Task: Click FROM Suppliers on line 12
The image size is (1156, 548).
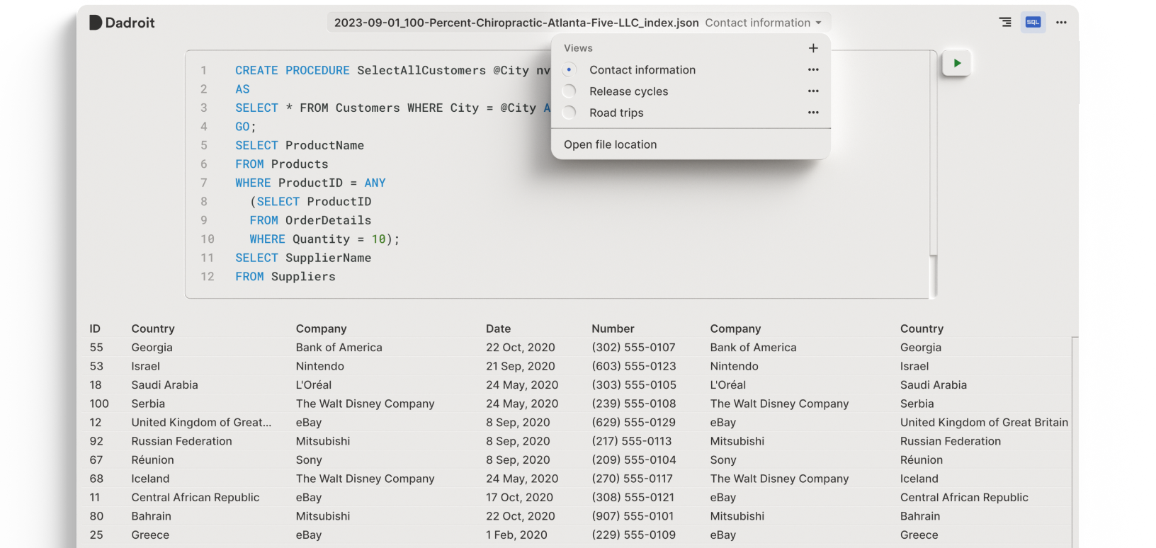Action: tap(285, 277)
